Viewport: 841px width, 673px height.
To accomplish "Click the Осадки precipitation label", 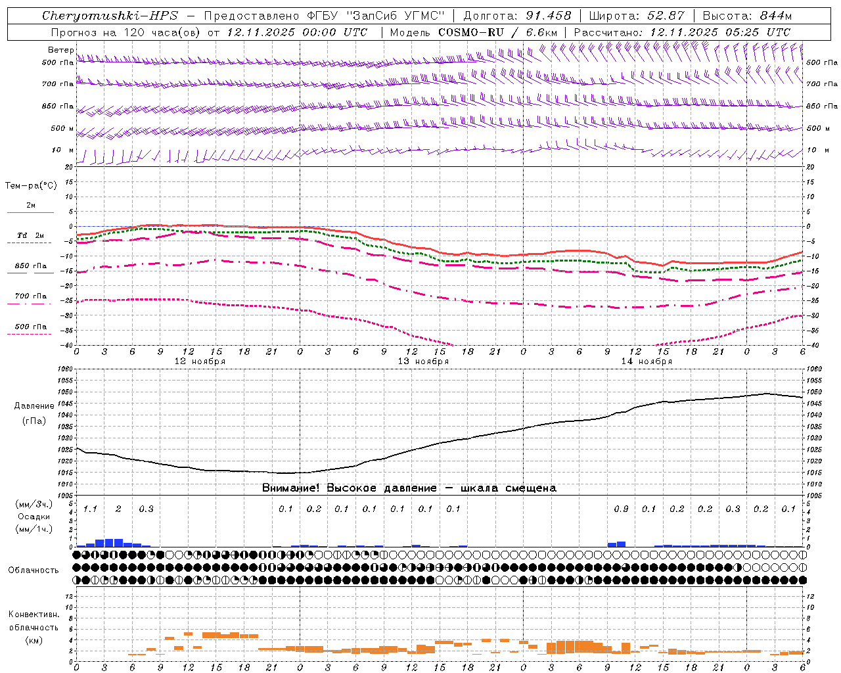I will pyautogui.click(x=34, y=517).
